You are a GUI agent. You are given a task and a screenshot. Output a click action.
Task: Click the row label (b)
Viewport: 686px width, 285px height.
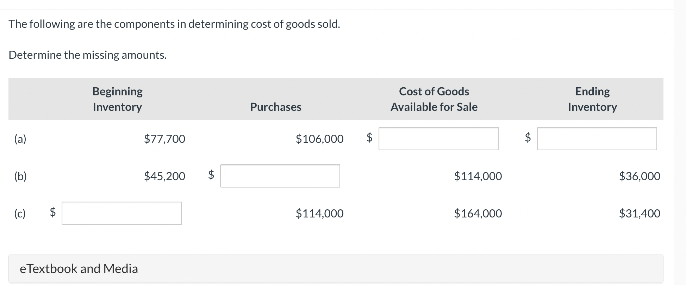pyautogui.click(x=20, y=176)
